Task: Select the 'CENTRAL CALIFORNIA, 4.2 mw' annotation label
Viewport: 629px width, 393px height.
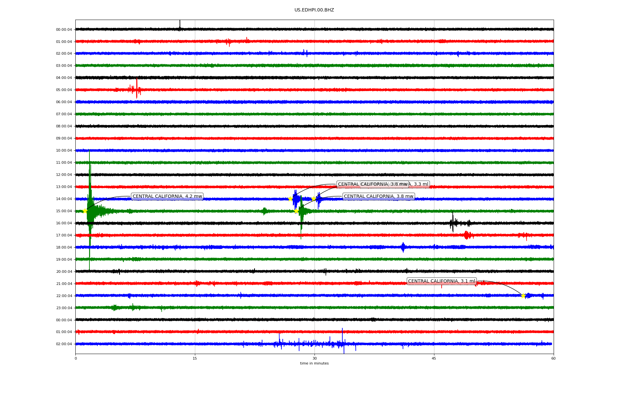Action: click(x=167, y=196)
